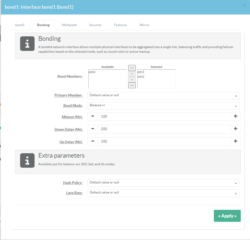Expand the Lacp Rate dropdown
250x240 pixels.
point(163,193)
